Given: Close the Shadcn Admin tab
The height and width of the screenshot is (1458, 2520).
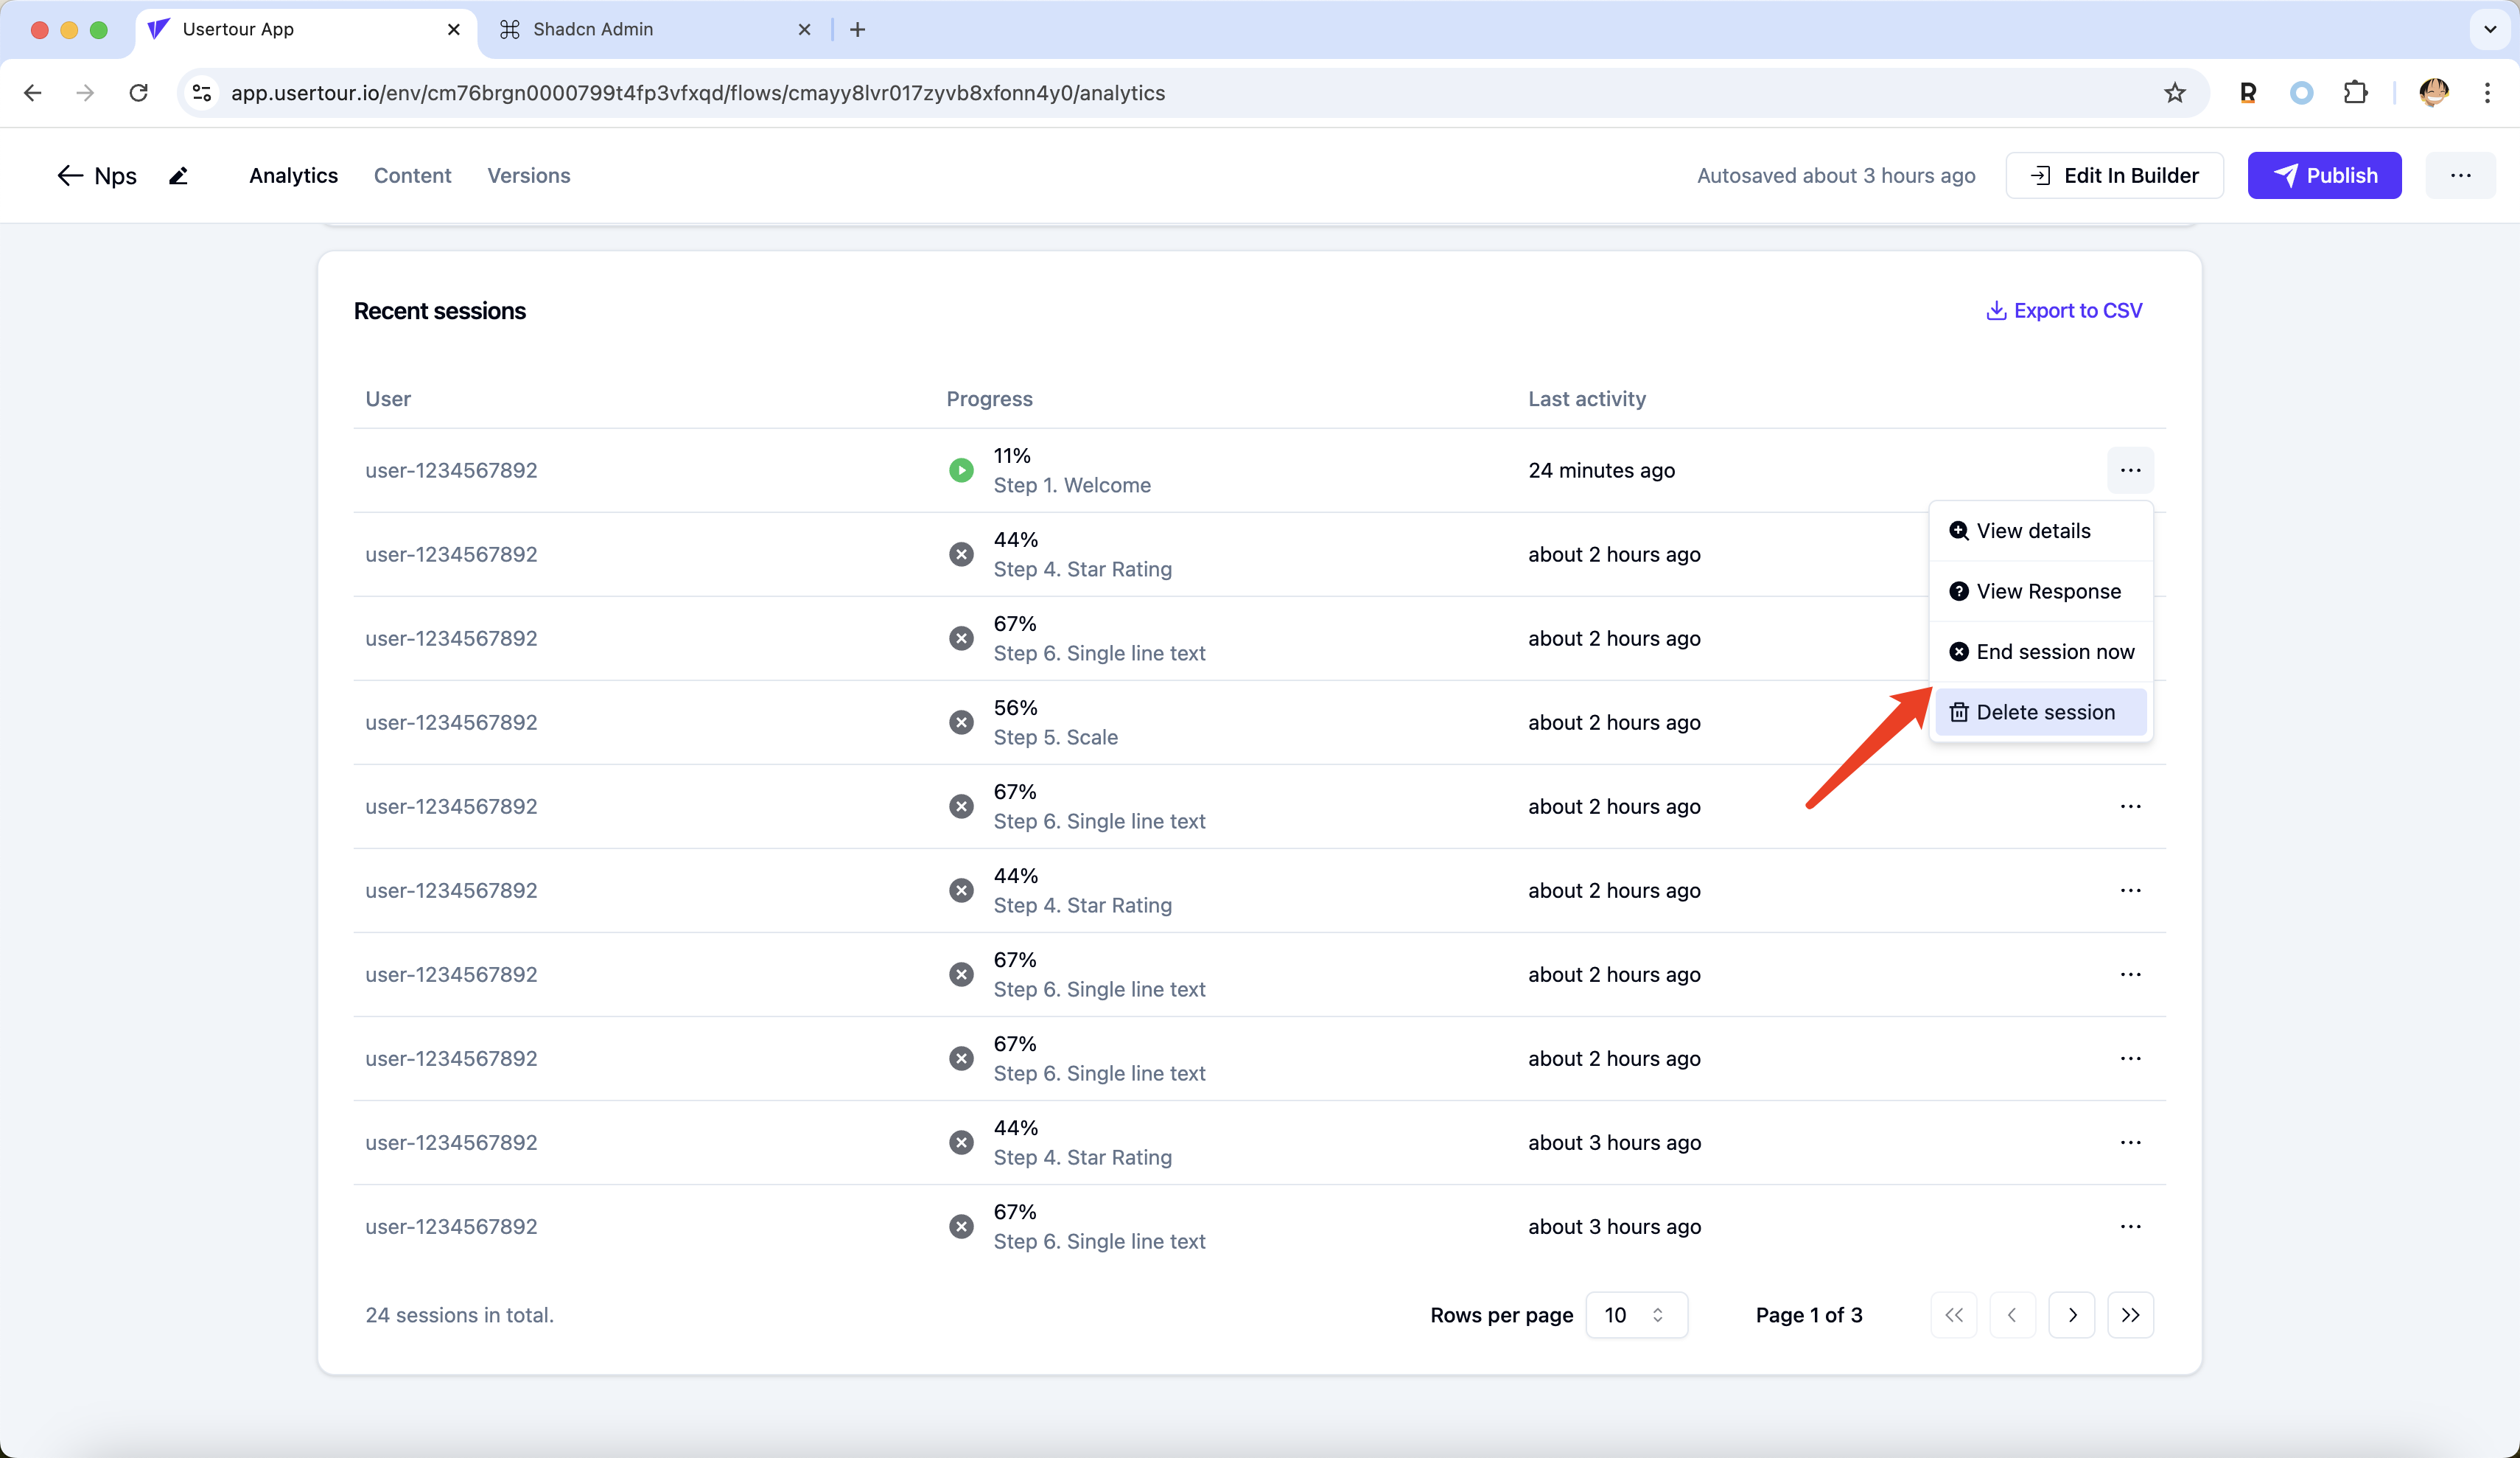Looking at the screenshot, I should (804, 30).
